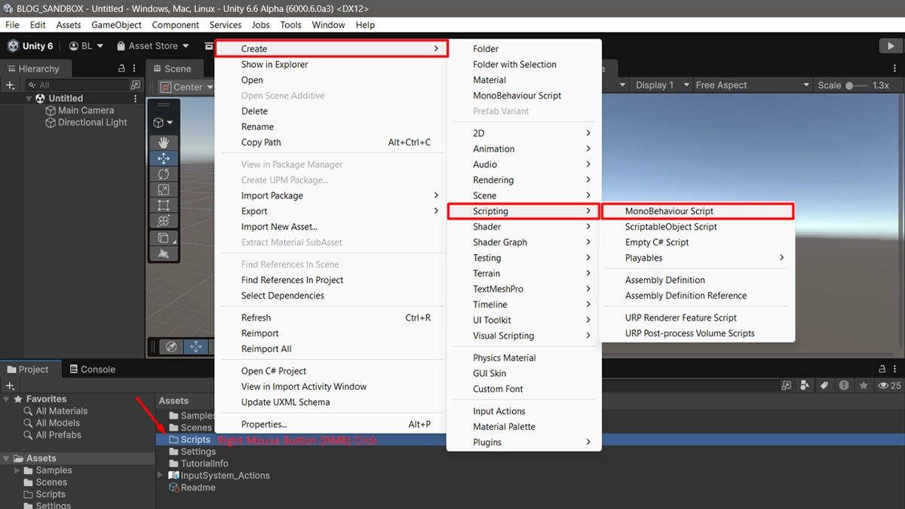The width and height of the screenshot is (905, 509).
Task: Select the Rotate tool in Scene toolbar
Action: (x=164, y=174)
